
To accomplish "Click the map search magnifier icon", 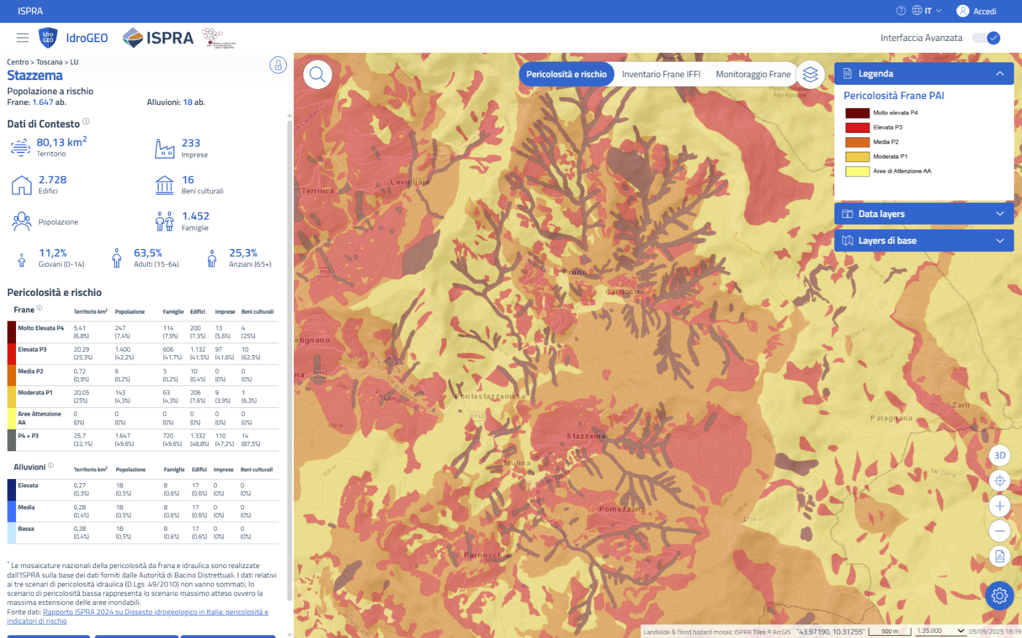I will coord(318,75).
